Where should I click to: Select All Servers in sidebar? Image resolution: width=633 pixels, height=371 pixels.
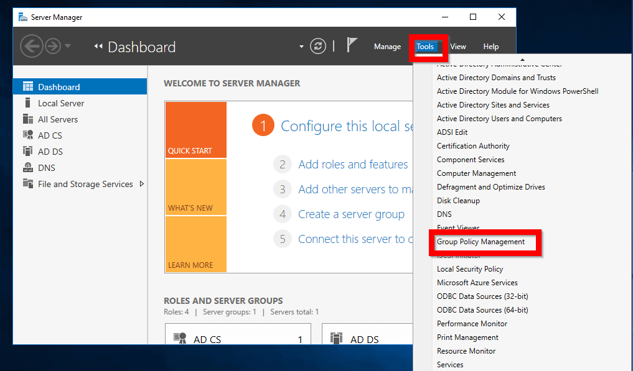click(80, 119)
